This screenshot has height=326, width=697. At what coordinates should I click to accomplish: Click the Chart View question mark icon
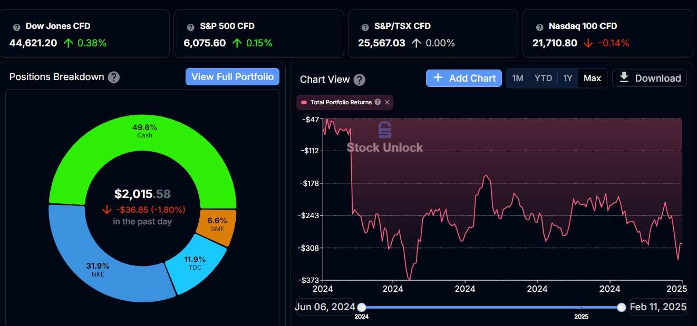[359, 80]
